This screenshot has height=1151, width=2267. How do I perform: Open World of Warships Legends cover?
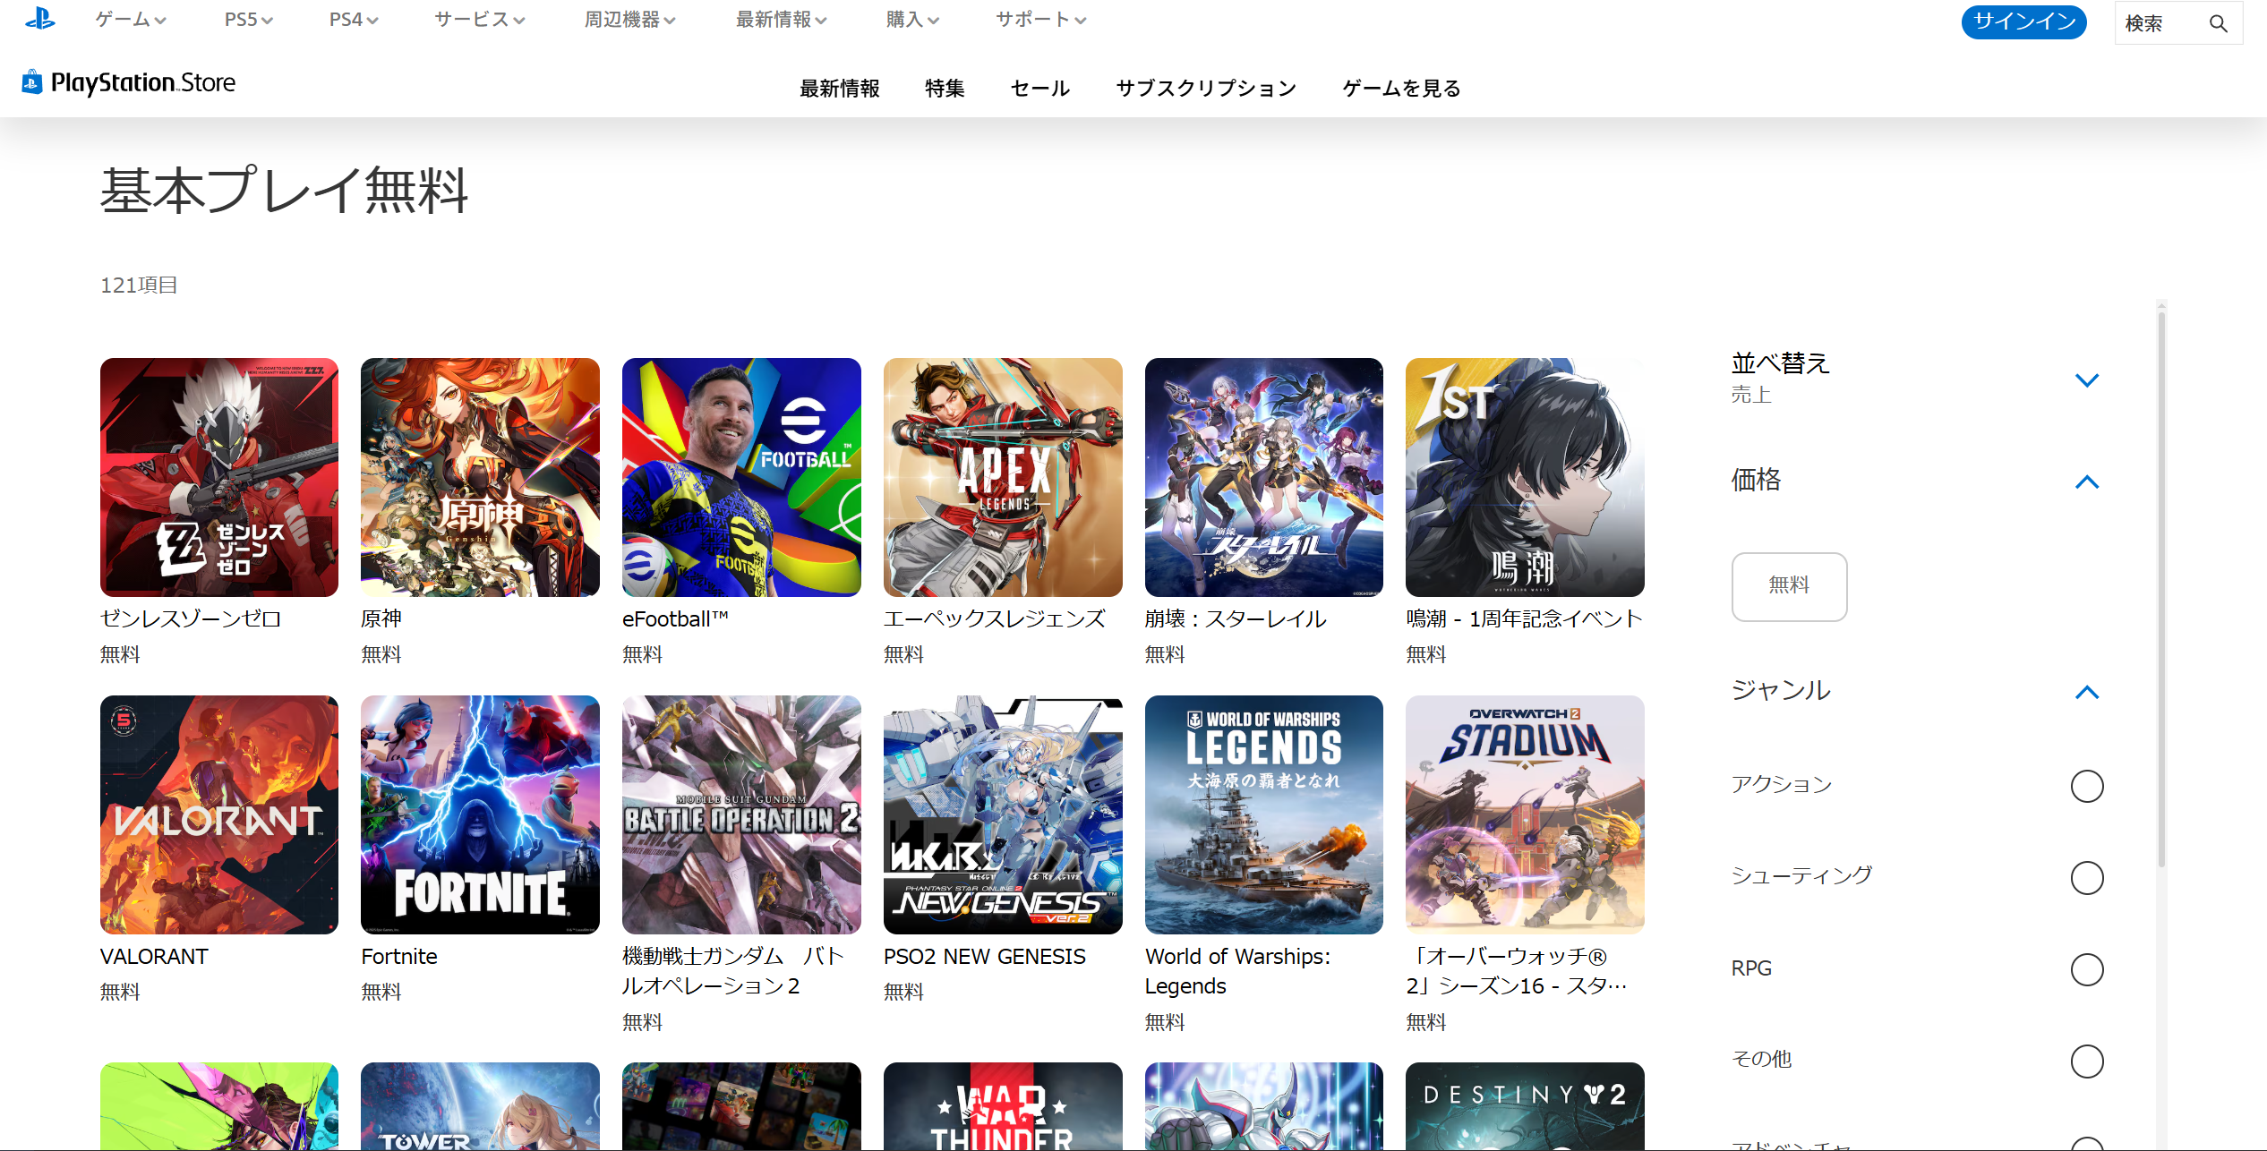click(1264, 814)
